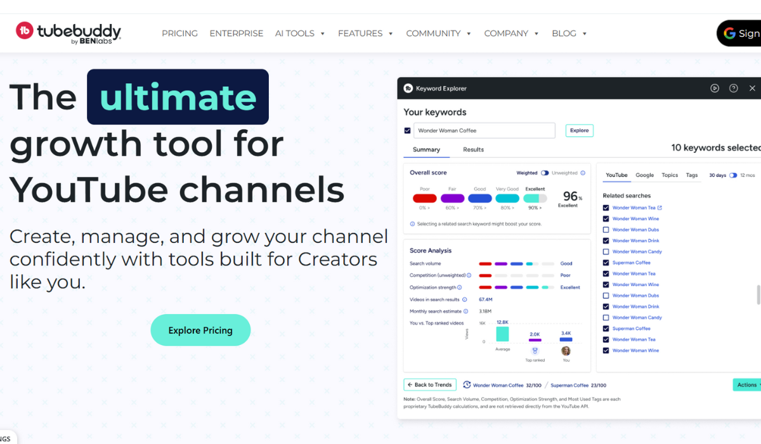Viewport: 761px width, 444px height.
Task: Click the Explore Pricing button
Action: (x=200, y=330)
